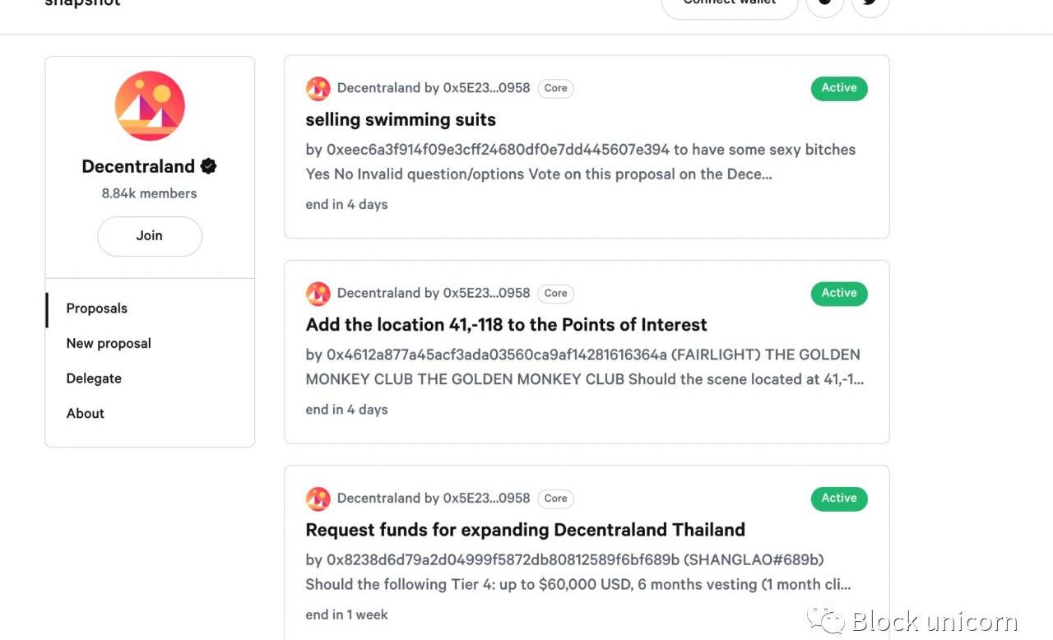Open the About section

click(86, 414)
